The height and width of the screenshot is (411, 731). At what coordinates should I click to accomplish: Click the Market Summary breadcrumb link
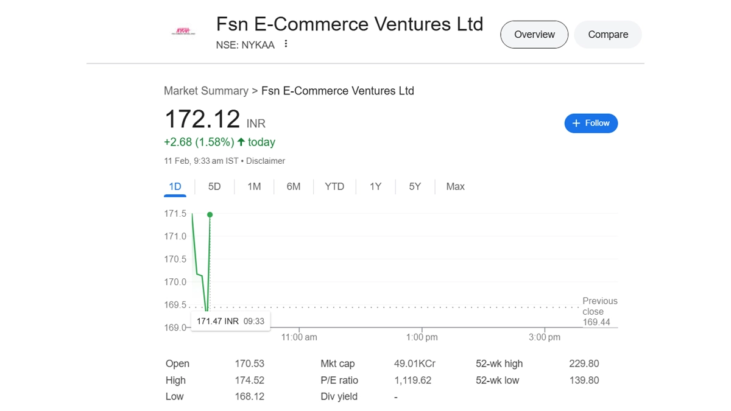click(206, 91)
